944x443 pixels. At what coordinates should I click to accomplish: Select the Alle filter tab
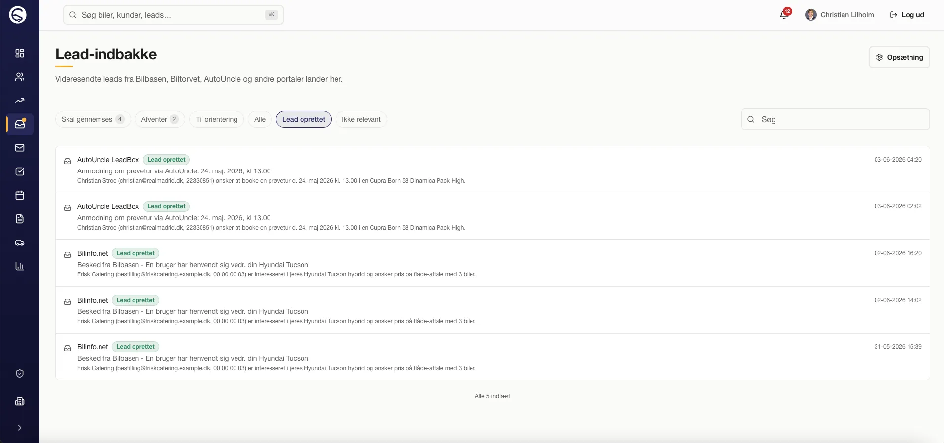point(260,119)
